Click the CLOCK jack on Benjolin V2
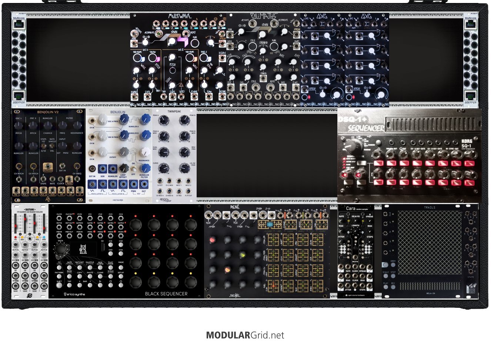This screenshot has height=343, width=491. point(61,178)
